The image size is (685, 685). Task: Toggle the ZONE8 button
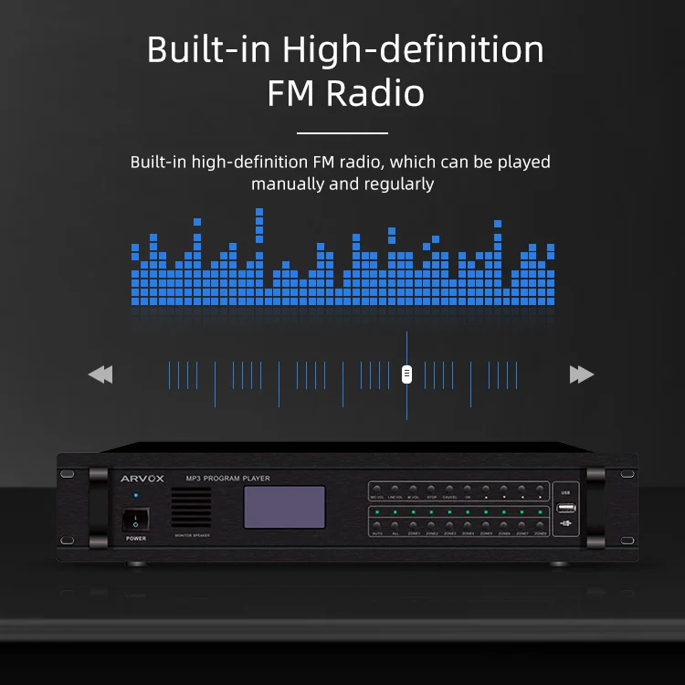[x=540, y=525]
